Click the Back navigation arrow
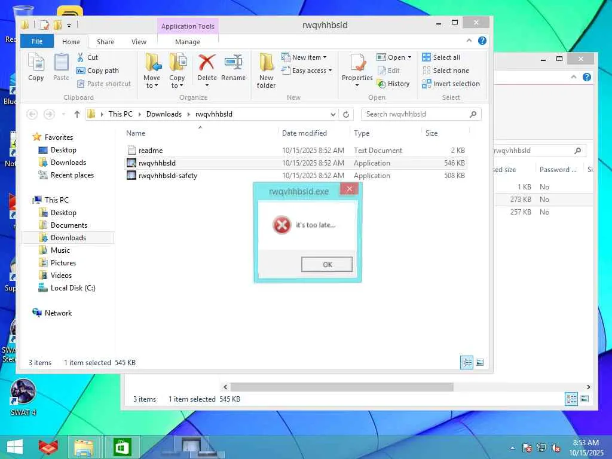Screen dimensions: 612x459 click(x=32, y=114)
